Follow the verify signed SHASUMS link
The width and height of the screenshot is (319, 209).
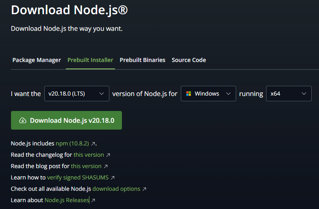click(x=78, y=177)
